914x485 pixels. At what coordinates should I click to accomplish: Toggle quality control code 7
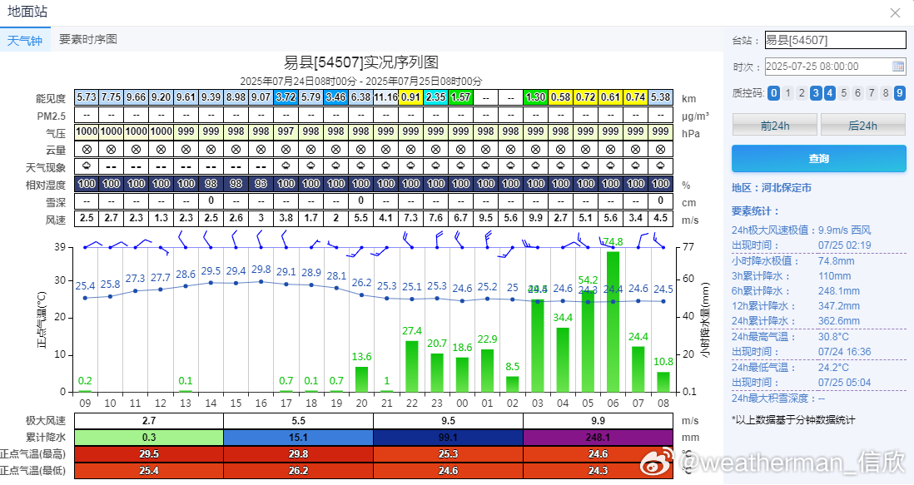872,92
